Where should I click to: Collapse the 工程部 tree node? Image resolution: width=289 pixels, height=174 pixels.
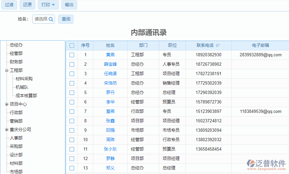[7, 70]
